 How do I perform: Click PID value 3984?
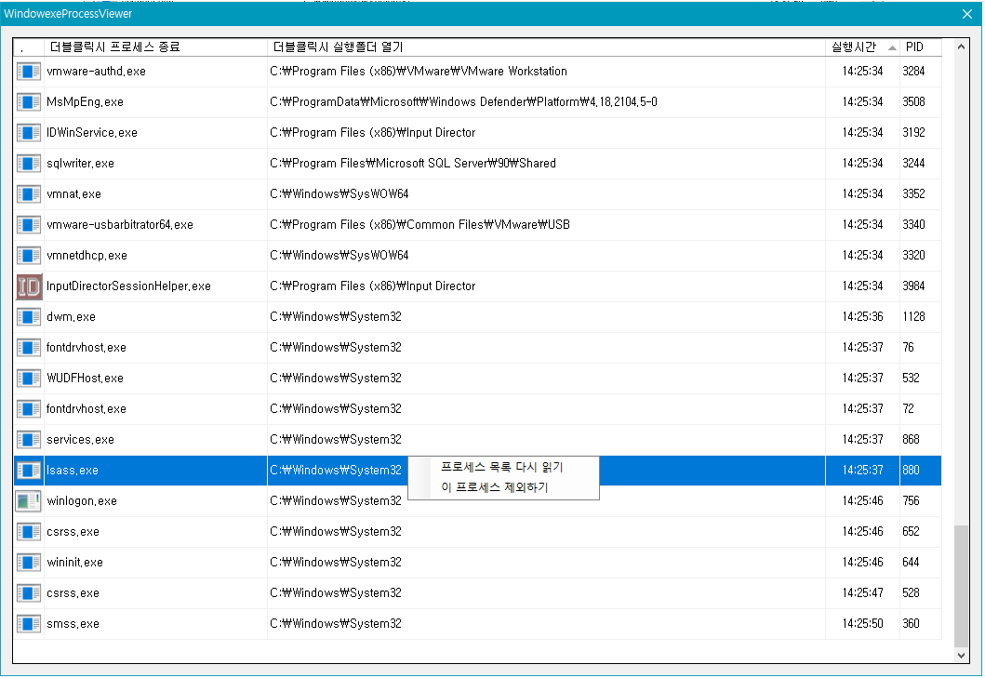[913, 286]
